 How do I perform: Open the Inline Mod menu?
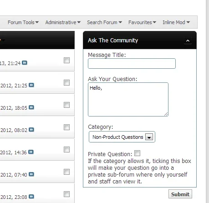(x=176, y=22)
